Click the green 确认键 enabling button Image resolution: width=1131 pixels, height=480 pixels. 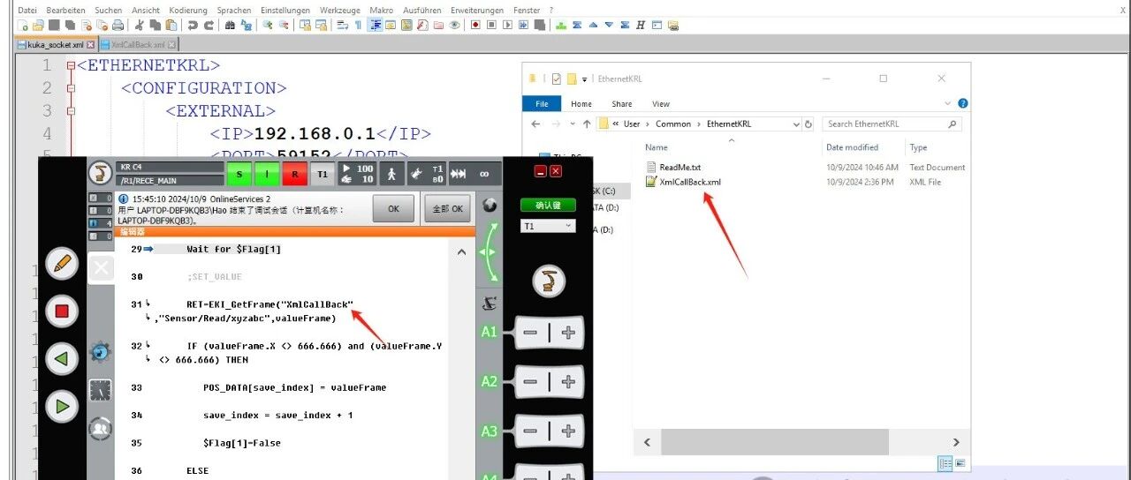[548, 205]
